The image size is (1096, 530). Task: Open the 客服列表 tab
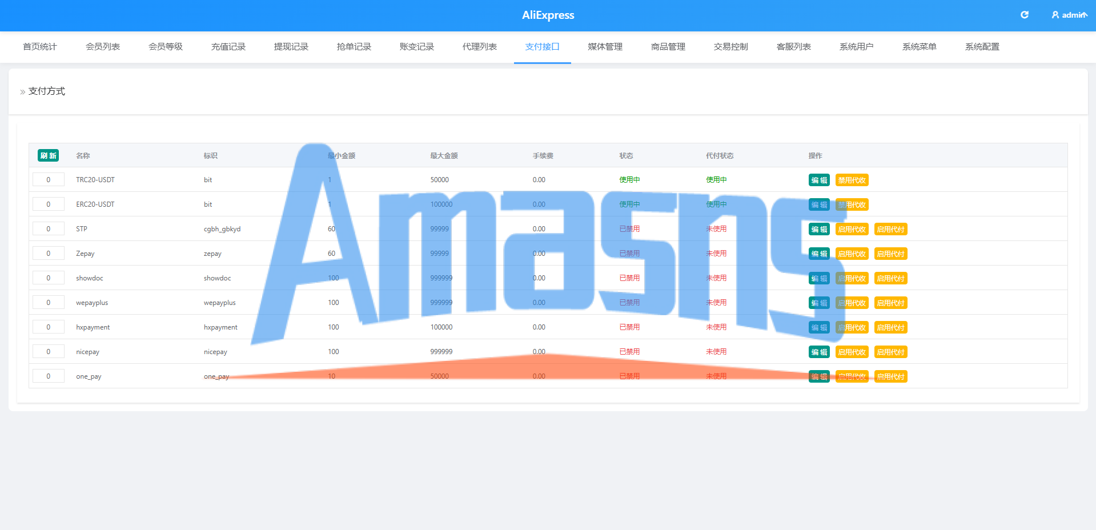pyautogui.click(x=794, y=47)
